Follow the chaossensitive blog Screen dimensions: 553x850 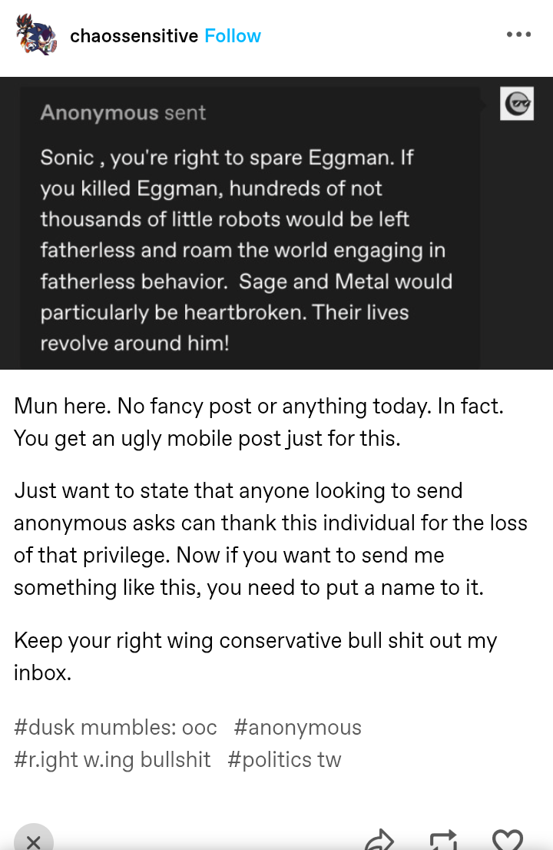point(233,36)
